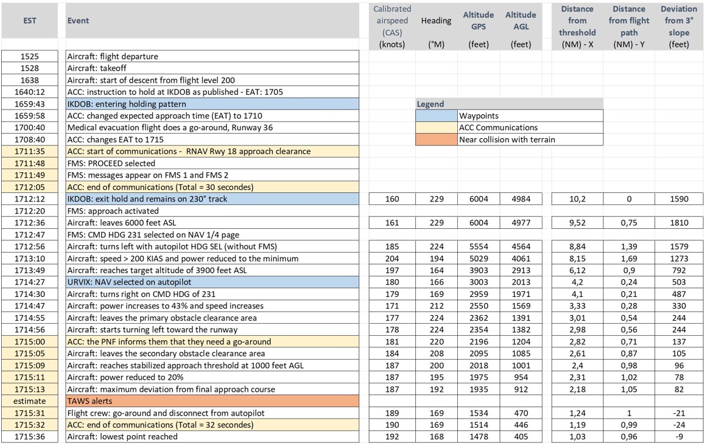The height and width of the screenshot is (446, 705).
Task: Click the Deviation from 3° slope header
Action: [x=678, y=21]
